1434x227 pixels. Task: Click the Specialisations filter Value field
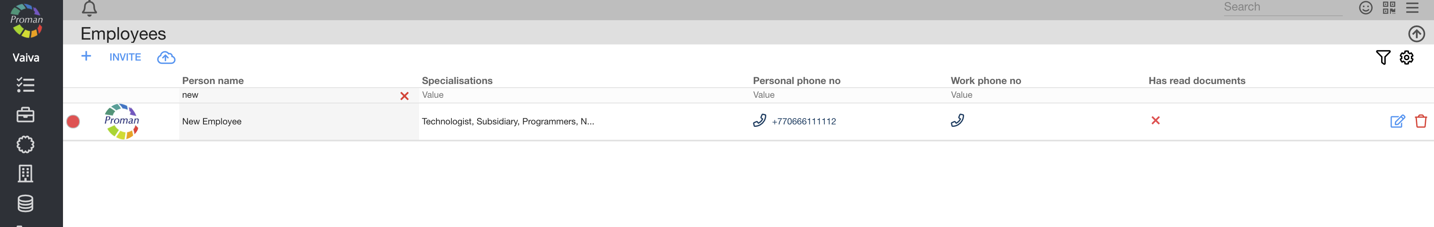(585, 95)
